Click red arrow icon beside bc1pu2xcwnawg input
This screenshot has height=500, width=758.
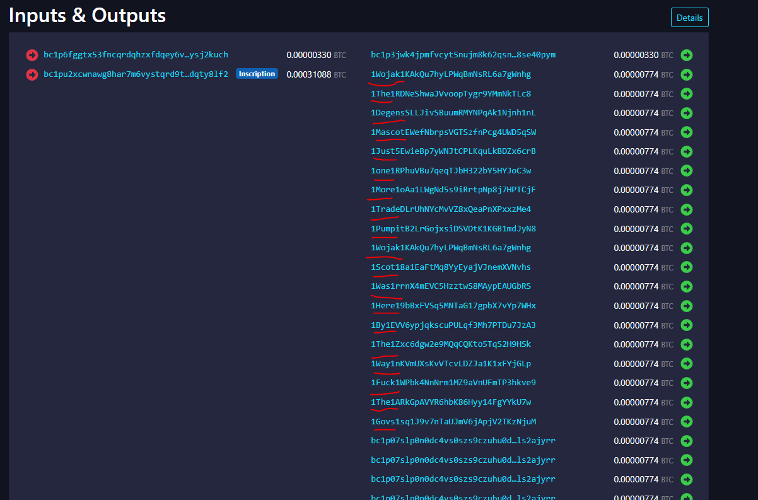tap(32, 75)
